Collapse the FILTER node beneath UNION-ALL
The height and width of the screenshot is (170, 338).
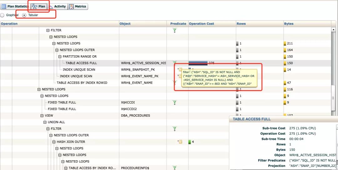pos(48,129)
